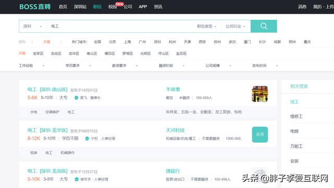
Task: Click the 空调维护 tag
Action: pyautogui.click(x=52, y=112)
